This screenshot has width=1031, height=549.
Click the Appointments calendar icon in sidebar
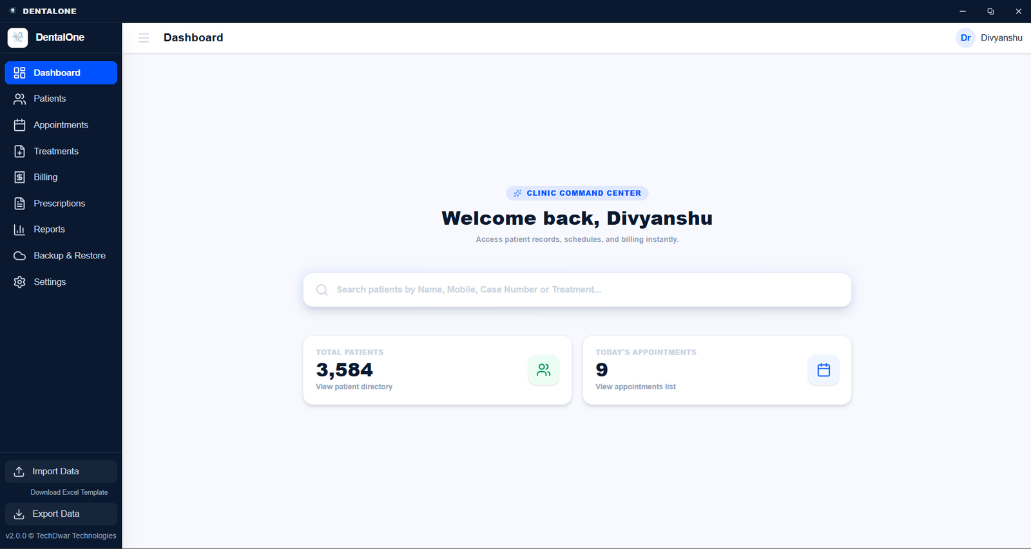pyautogui.click(x=19, y=125)
